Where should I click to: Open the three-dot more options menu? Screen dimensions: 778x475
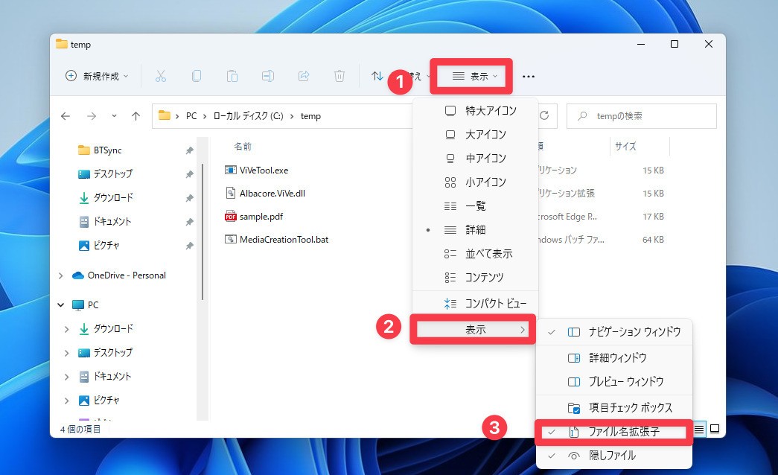[529, 77]
